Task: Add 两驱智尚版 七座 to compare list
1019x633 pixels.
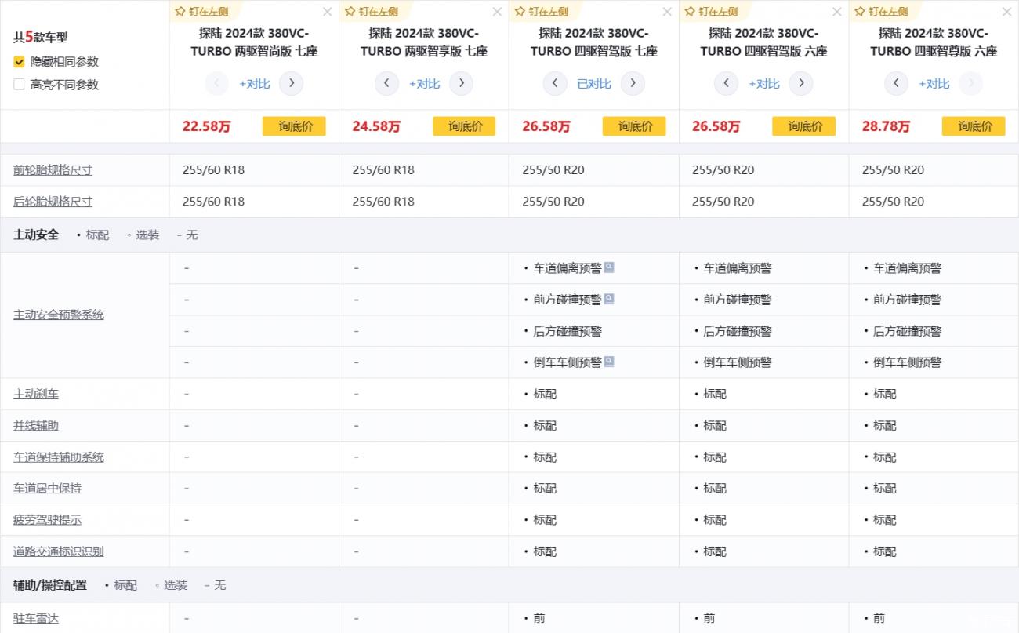Action: tap(255, 84)
